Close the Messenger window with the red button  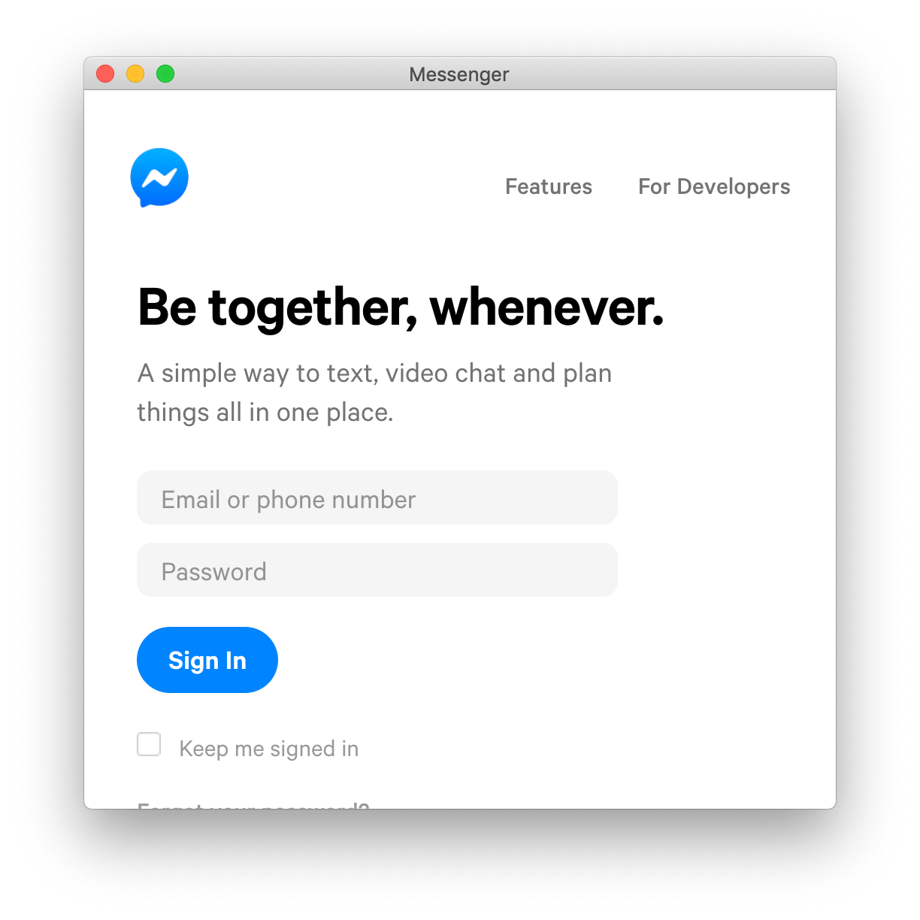(105, 74)
